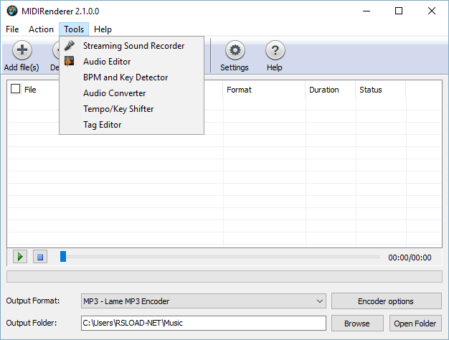Click the microphone icon for Streaming Sound Recorder
Screen dimensions: 449x340
tap(70, 45)
